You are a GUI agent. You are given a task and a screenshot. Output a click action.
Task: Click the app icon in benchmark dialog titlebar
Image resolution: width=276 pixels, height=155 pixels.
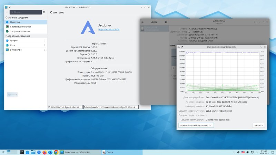pos(179,47)
